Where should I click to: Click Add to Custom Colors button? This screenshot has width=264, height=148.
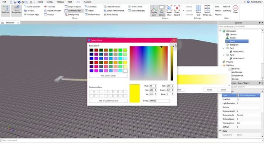(x=108, y=101)
